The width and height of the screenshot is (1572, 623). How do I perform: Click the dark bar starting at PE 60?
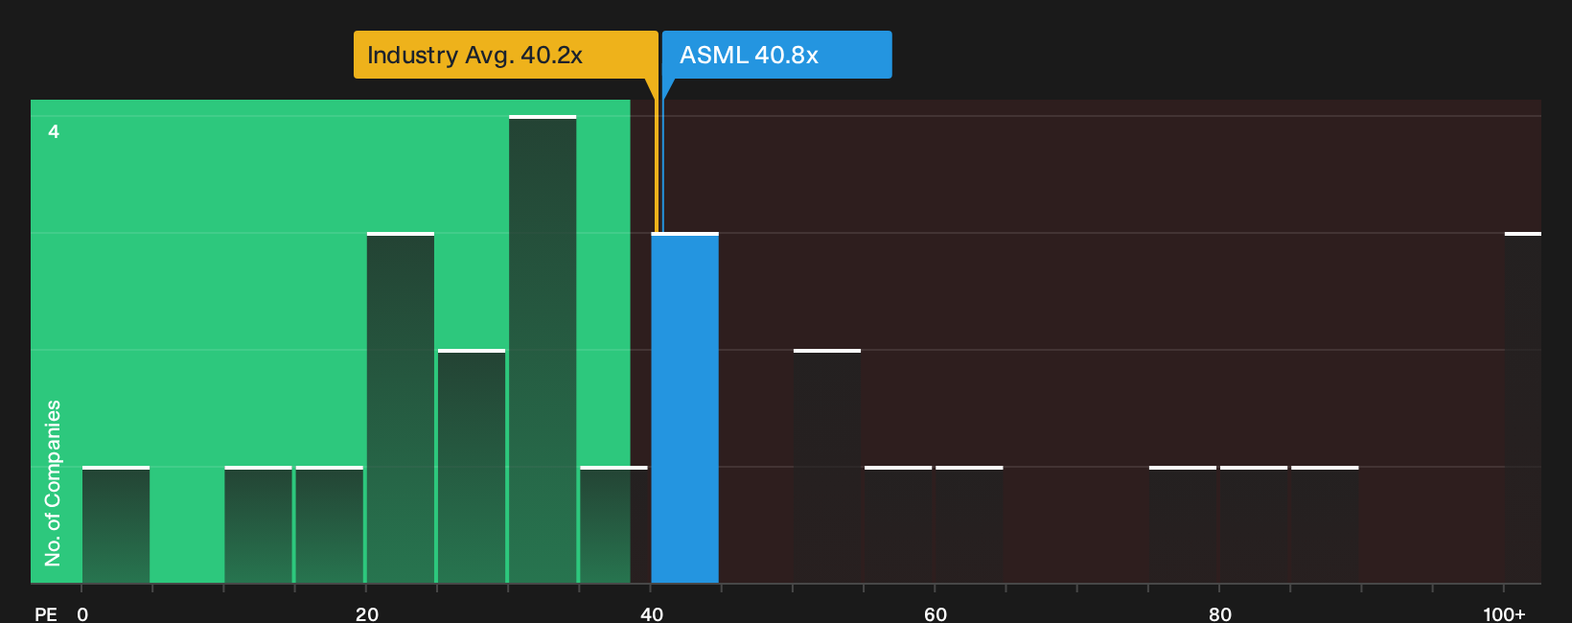pyautogui.click(x=969, y=524)
